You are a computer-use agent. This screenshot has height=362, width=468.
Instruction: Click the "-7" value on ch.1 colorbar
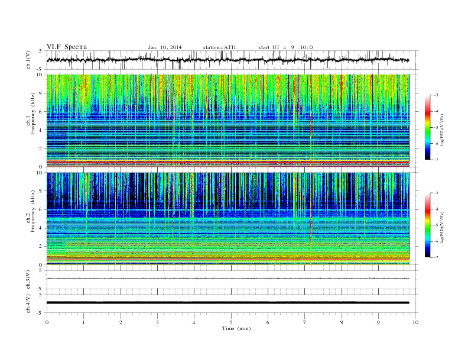click(x=436, y=160)
